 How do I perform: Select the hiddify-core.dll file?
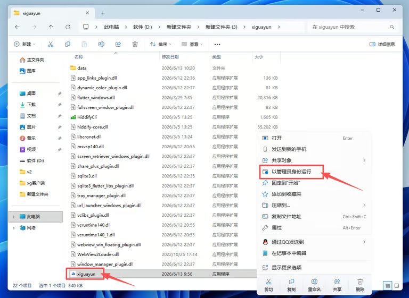tap(93, 127)
